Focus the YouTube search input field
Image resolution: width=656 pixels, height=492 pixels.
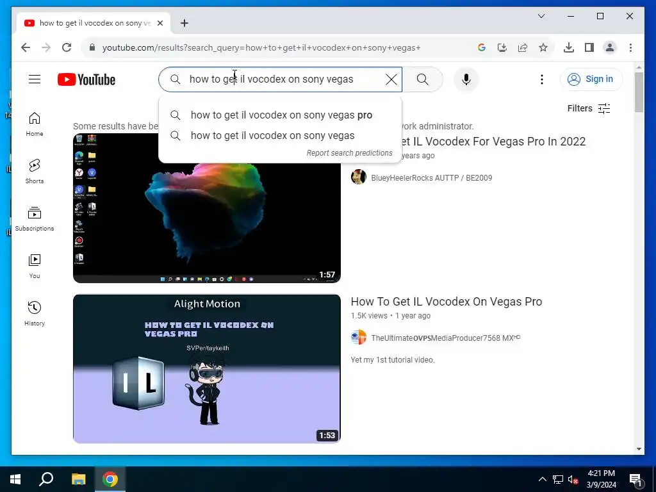(x=281, y=79)
